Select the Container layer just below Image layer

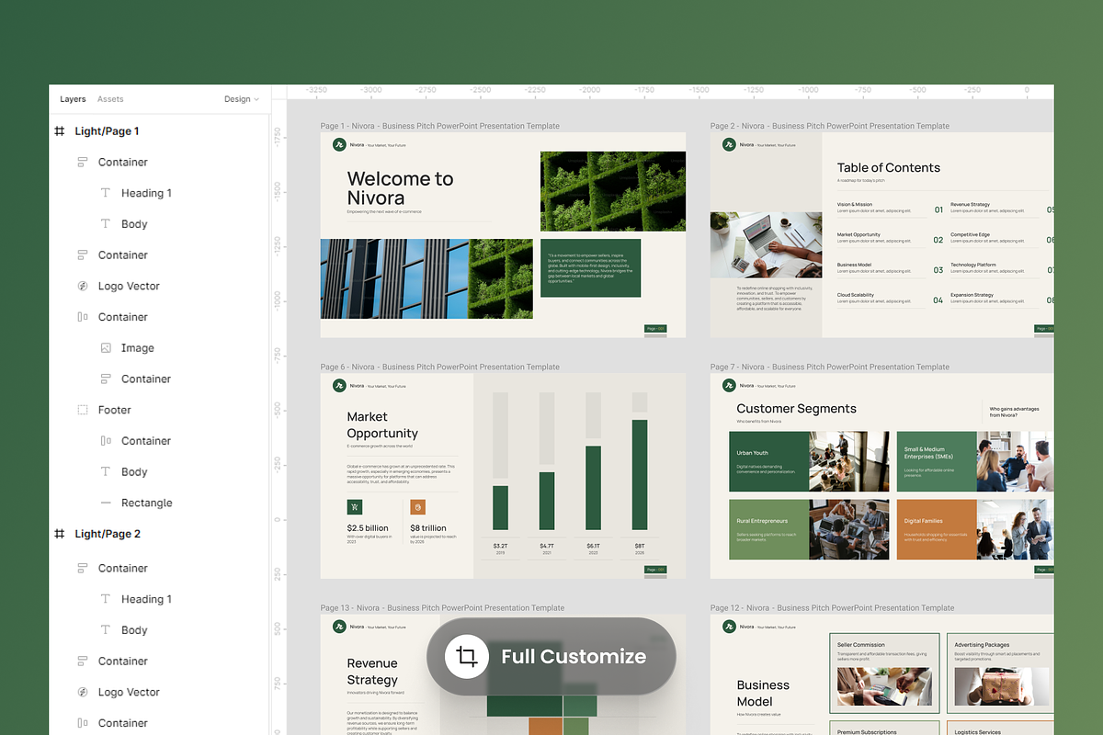[146, 379]
